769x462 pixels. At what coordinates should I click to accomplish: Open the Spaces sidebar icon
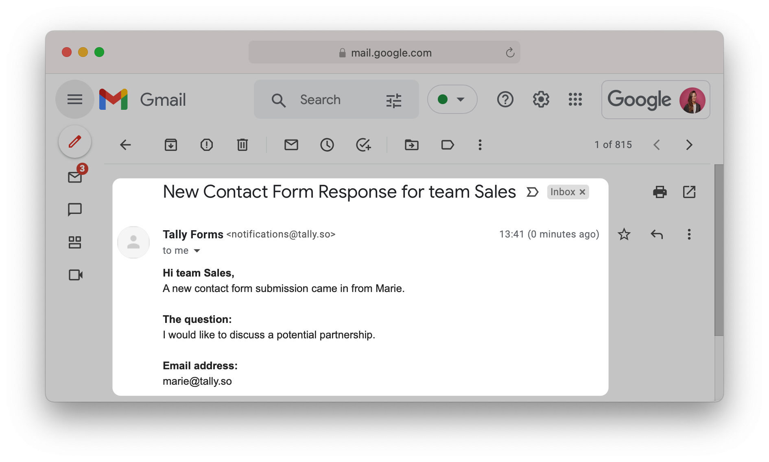coord(75,242)
